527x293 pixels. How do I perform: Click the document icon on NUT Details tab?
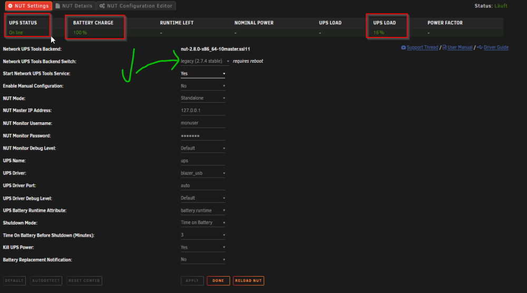coord(57,6)
